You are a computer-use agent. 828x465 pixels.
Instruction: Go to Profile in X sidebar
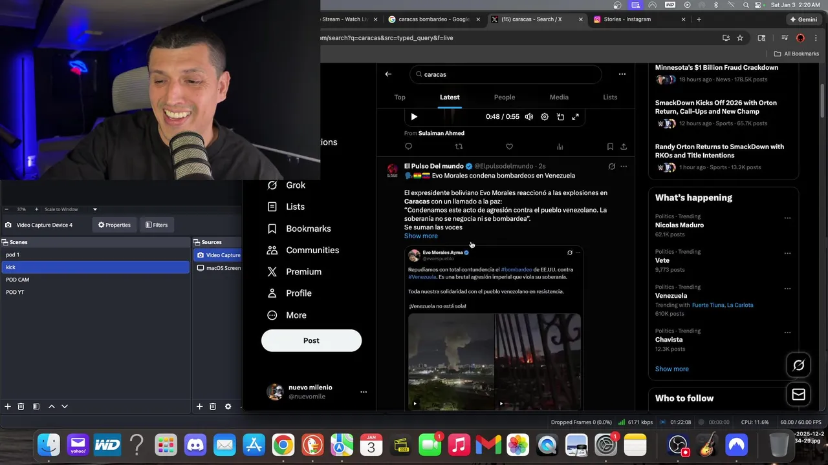(x=289, y=293)
